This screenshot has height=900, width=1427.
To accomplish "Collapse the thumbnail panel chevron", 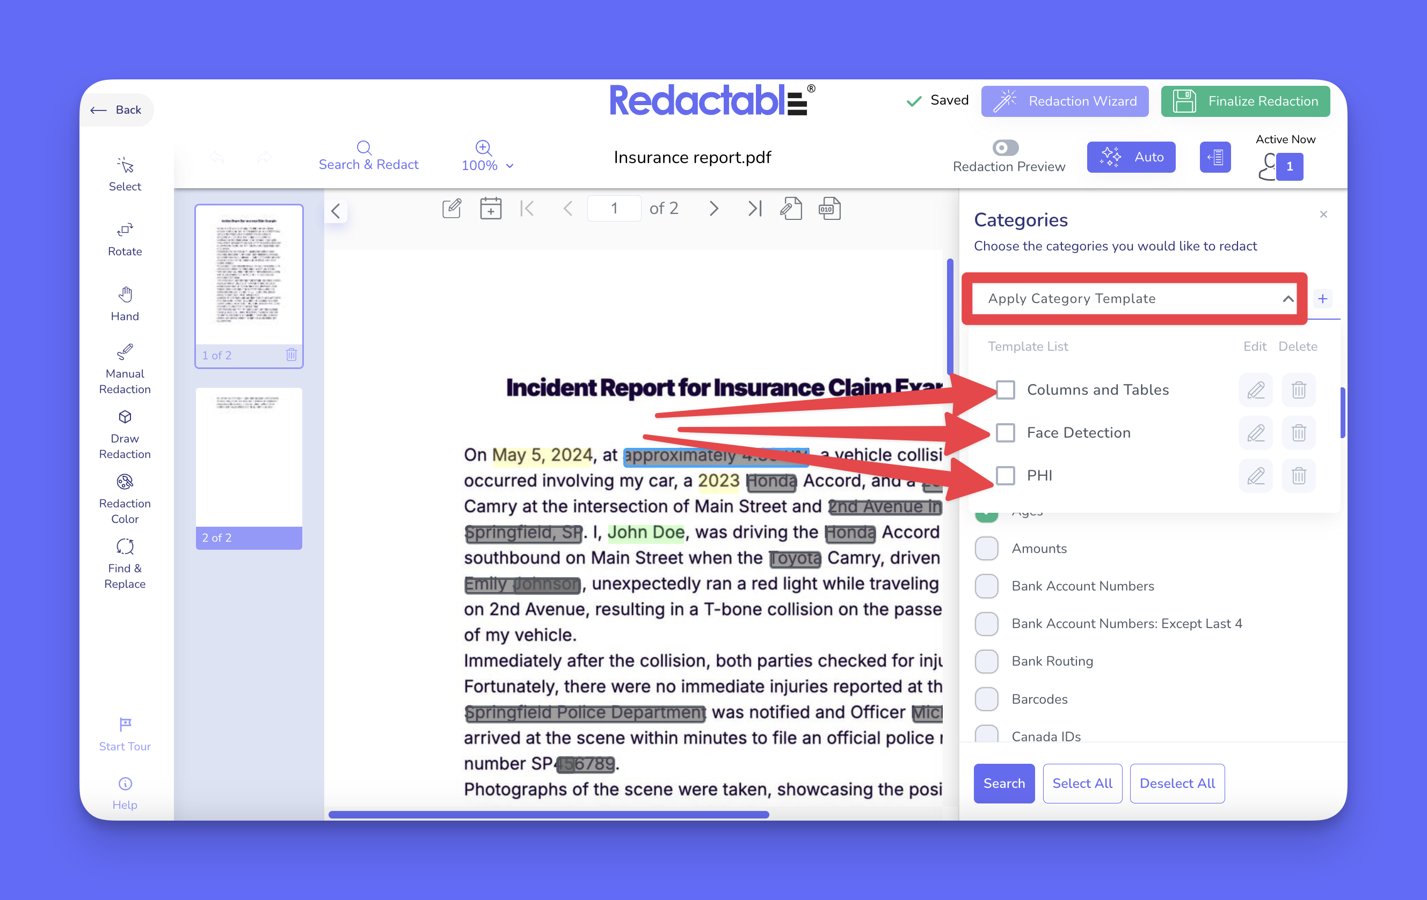I will tap(336, 211).
